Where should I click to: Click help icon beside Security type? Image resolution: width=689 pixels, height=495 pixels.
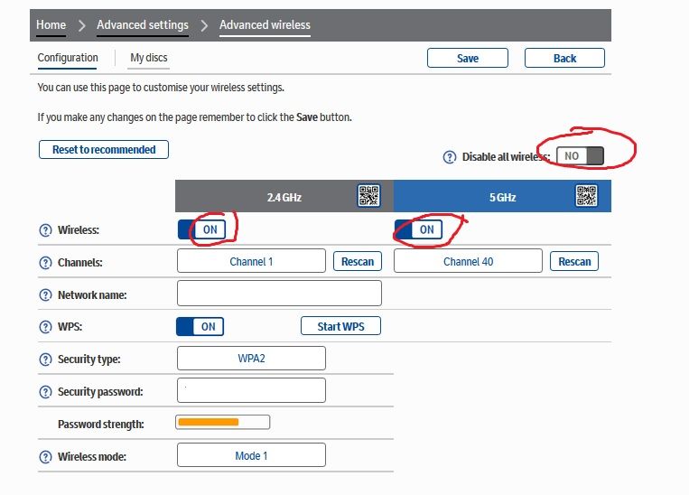click(x=46, y=360)
